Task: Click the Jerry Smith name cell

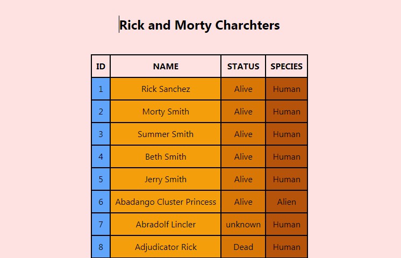Action: tap(166, 180)
